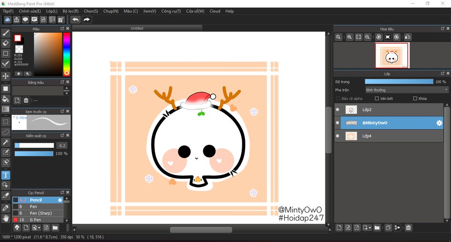
Task: Select the Dot/pixel pen tool
Action: click(5, 63)
